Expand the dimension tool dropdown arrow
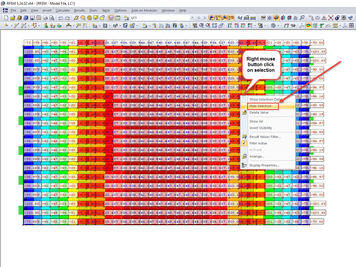The width and height of the screenshot is (356, 267). (x=74, y=26)
